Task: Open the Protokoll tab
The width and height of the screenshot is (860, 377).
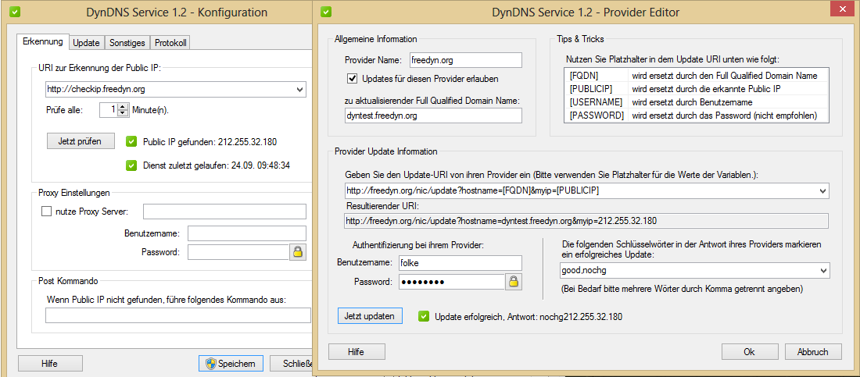Action: point(170,43)
